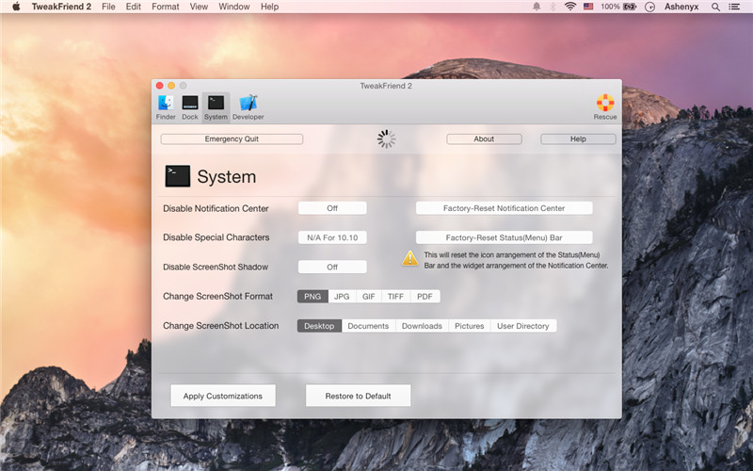This screenshot has height=471, width=753.
Task: Open the Apple menu icon
Action: pos(16,7)
